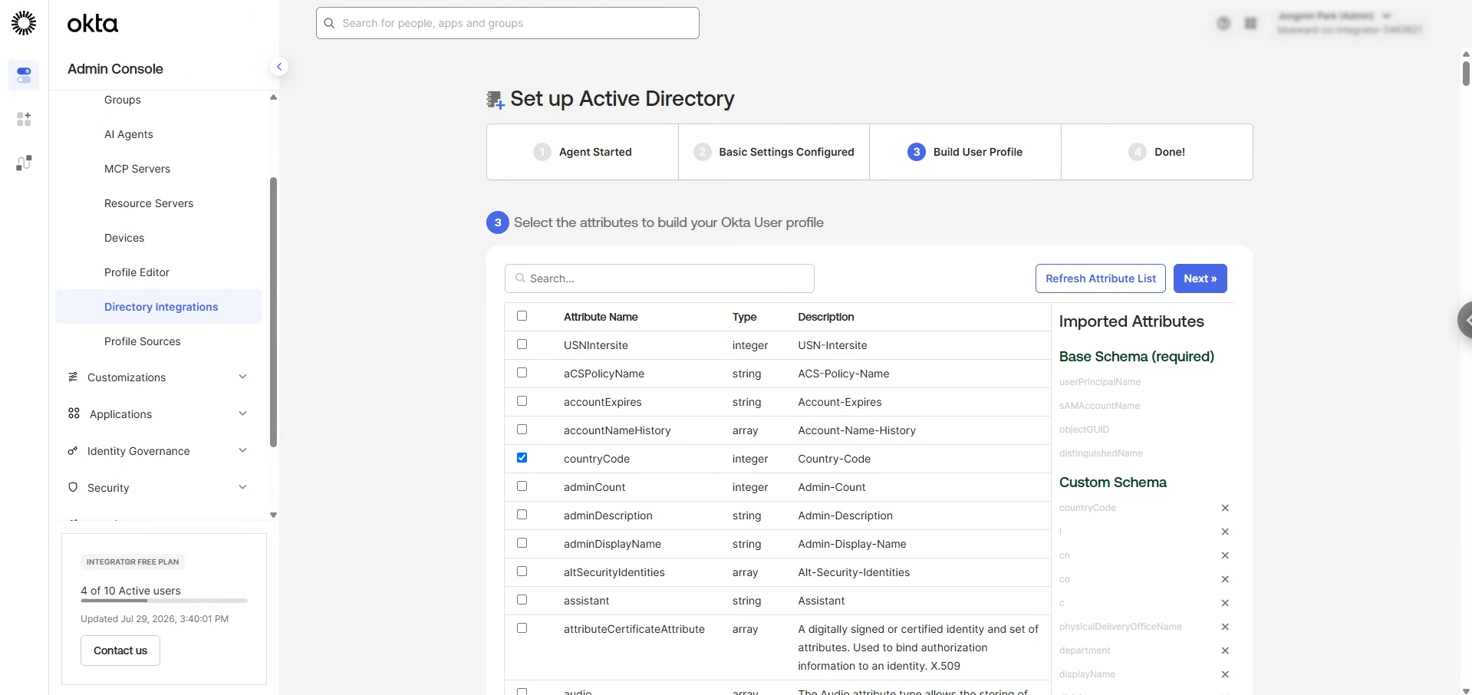Screen dimensions: 1472x695
Task: Toggle the select-all attributes header checkbox
Action: click(522, 316)
